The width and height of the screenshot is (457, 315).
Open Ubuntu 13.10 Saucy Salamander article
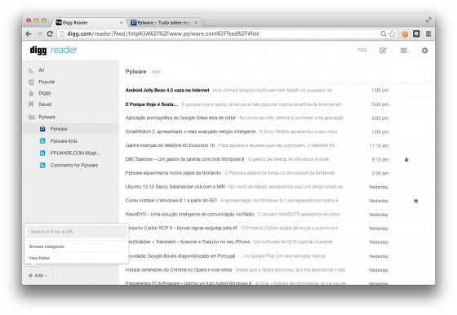[175, 187]
